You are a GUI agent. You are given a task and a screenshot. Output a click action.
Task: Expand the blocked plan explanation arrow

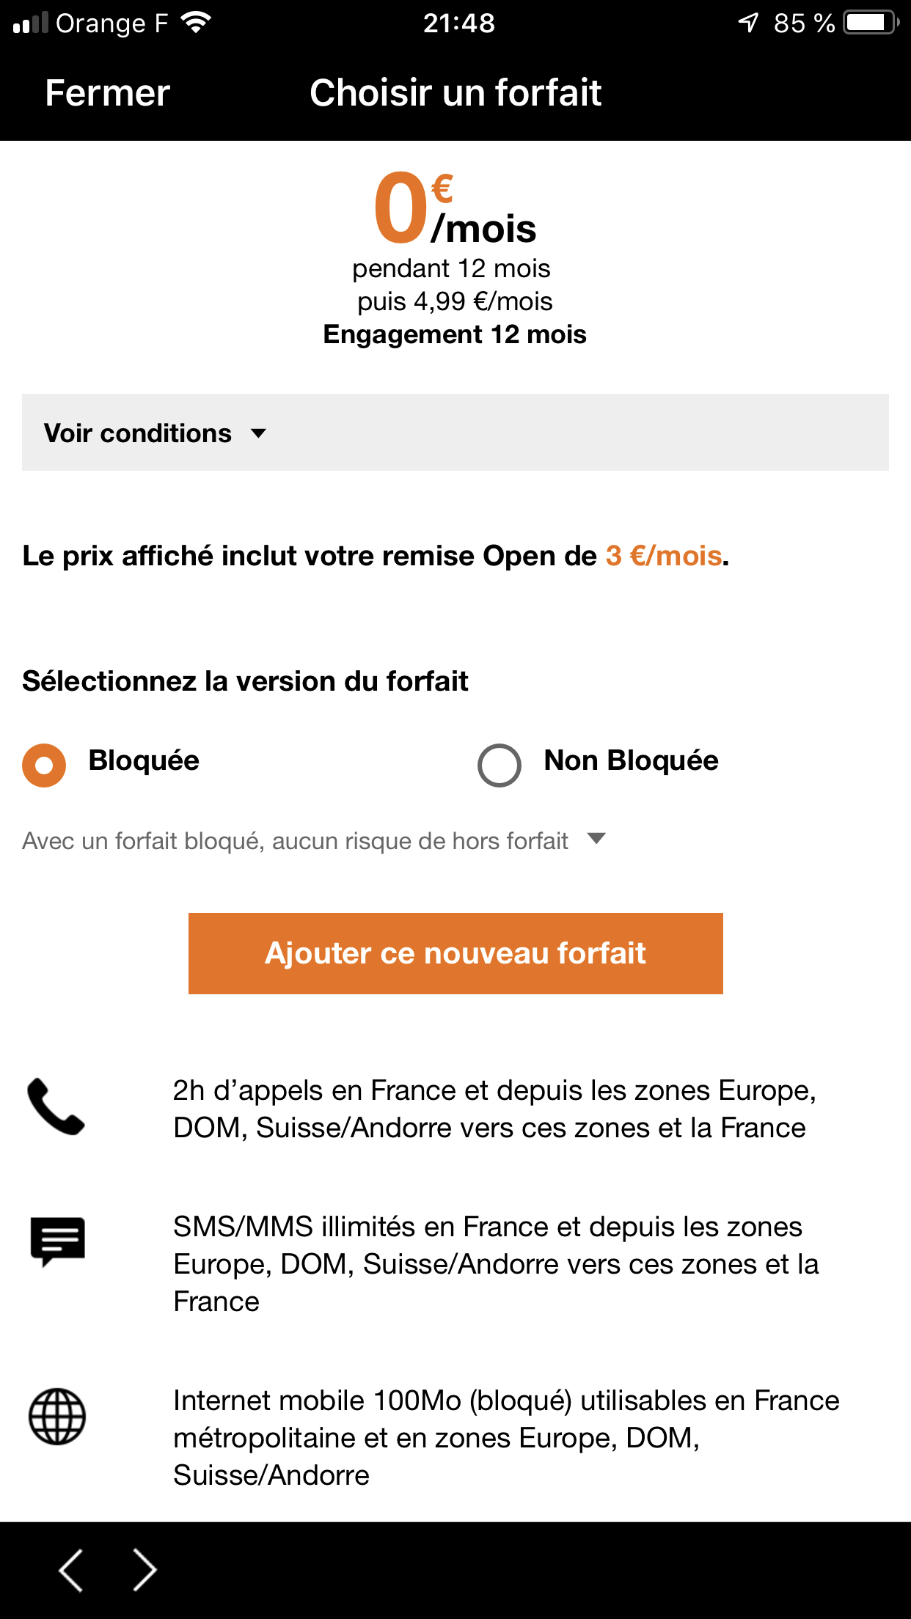597,838
